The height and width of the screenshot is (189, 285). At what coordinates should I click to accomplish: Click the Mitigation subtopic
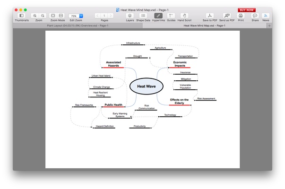186,79
